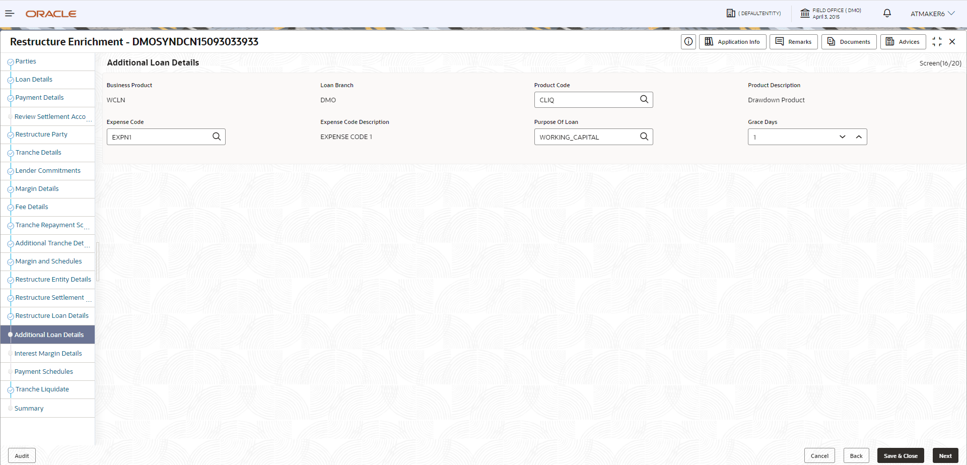Open the notifications bell

click(x=887, y=13)
